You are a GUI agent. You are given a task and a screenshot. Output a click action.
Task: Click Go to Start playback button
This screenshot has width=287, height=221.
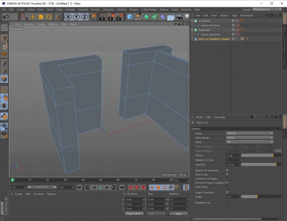pyautogui.click(x=79, y=187)
